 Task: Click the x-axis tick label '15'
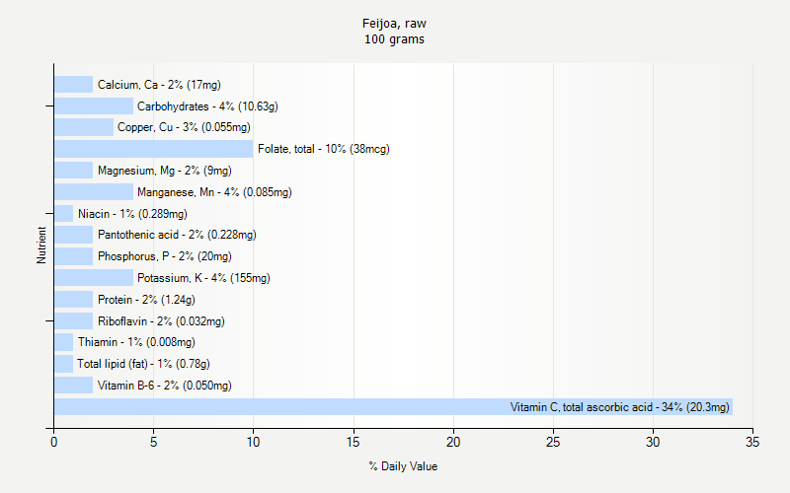[x=354, y=442]
